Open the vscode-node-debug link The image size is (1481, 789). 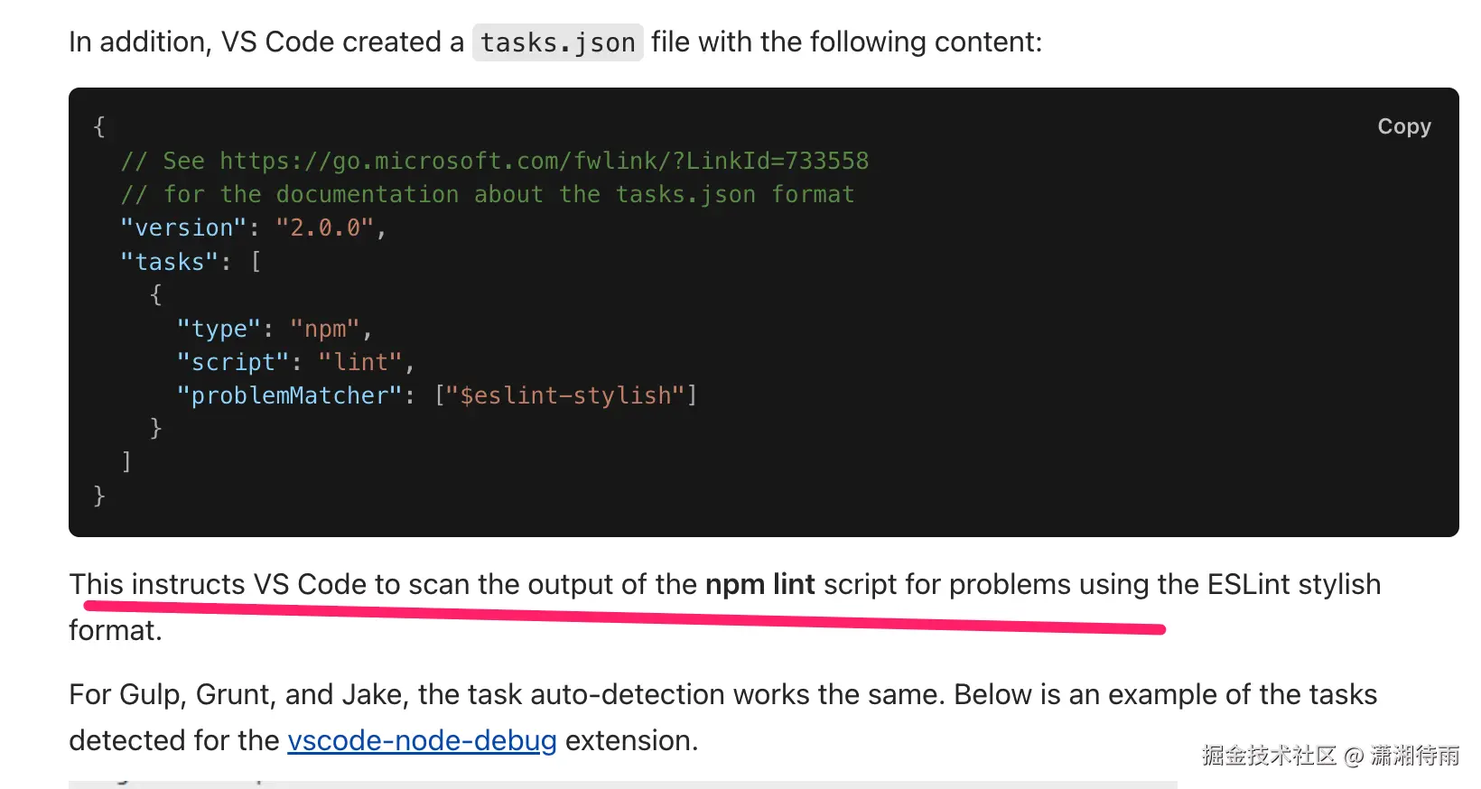422,740
